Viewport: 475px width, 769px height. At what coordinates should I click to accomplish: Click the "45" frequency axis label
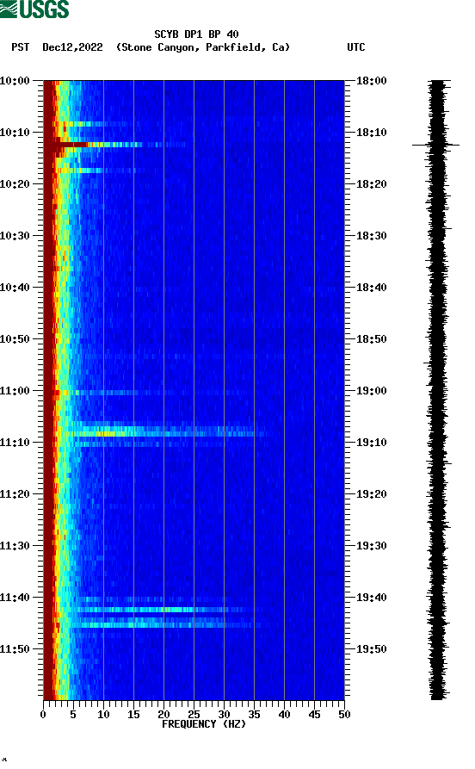(314, 715)
